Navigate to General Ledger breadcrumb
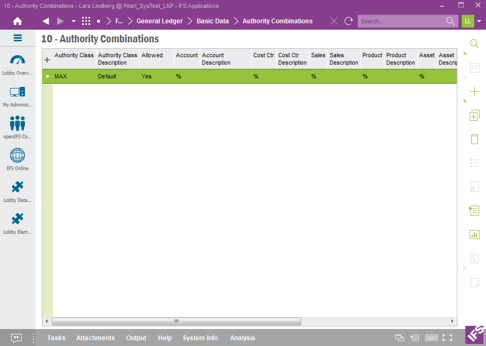Viewport: 486px width, 346px height. click(x=160, y=21)
